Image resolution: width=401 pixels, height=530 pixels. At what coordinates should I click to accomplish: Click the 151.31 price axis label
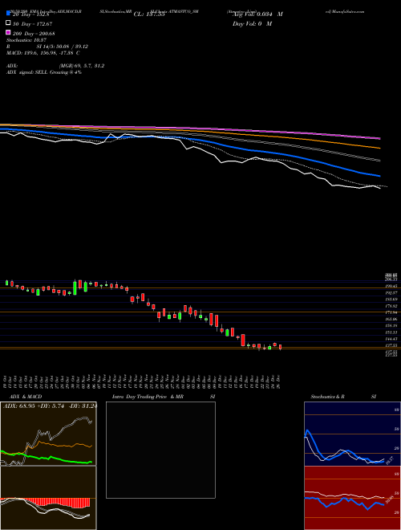pos(392,332)
